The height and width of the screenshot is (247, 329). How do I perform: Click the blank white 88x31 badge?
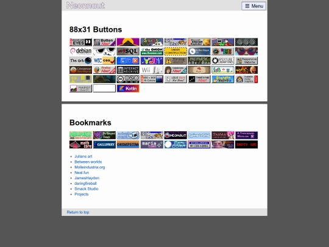[104, 88]
